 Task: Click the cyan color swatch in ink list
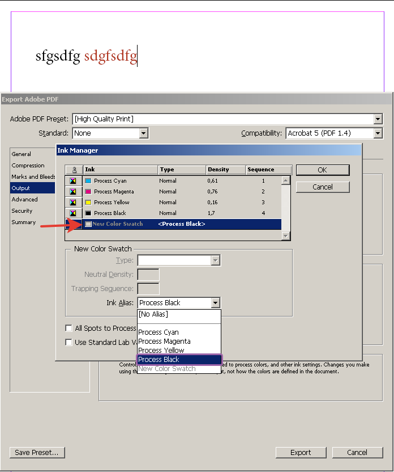click(x=88, y=181)
